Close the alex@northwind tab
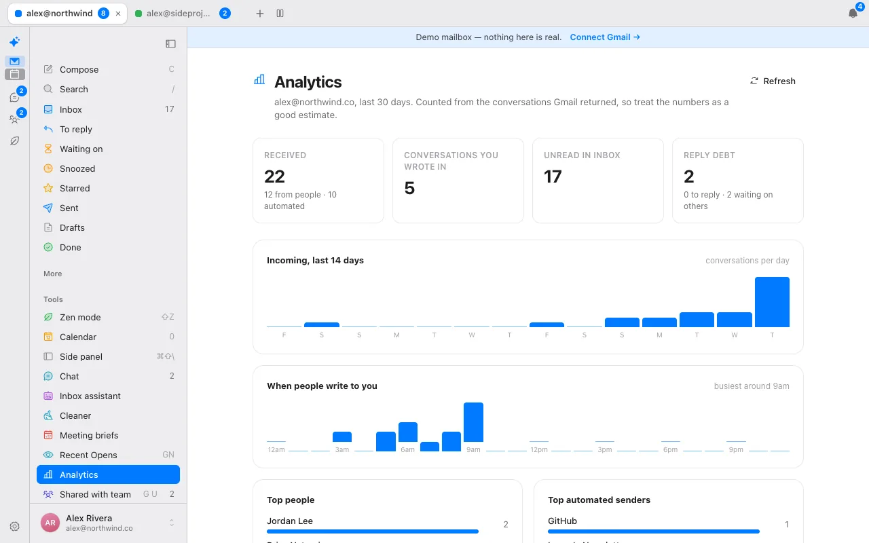The image size is (869, 543). point(119,14)
